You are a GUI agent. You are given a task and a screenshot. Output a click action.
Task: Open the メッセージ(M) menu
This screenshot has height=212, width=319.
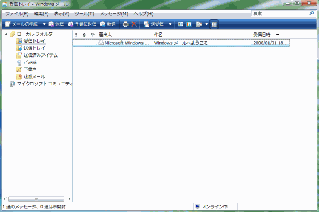click(x=114, y=14)
